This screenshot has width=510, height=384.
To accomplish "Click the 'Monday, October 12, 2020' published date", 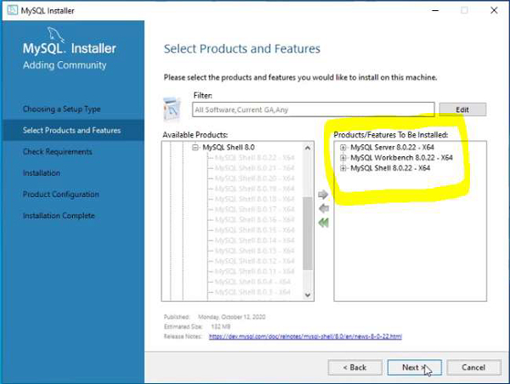I will pyautogui.click(x=232, y=317).
